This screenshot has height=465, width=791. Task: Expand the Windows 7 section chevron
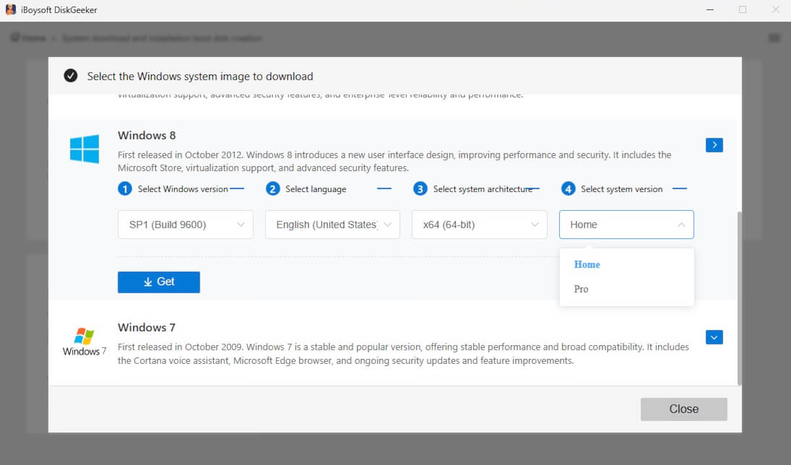tap(714, 337)
